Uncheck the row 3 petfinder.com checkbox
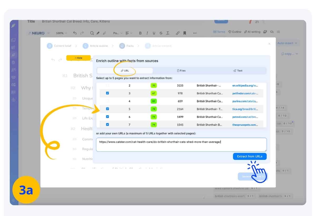The width and height of the screenshot is (316, 216). (107, 93)
